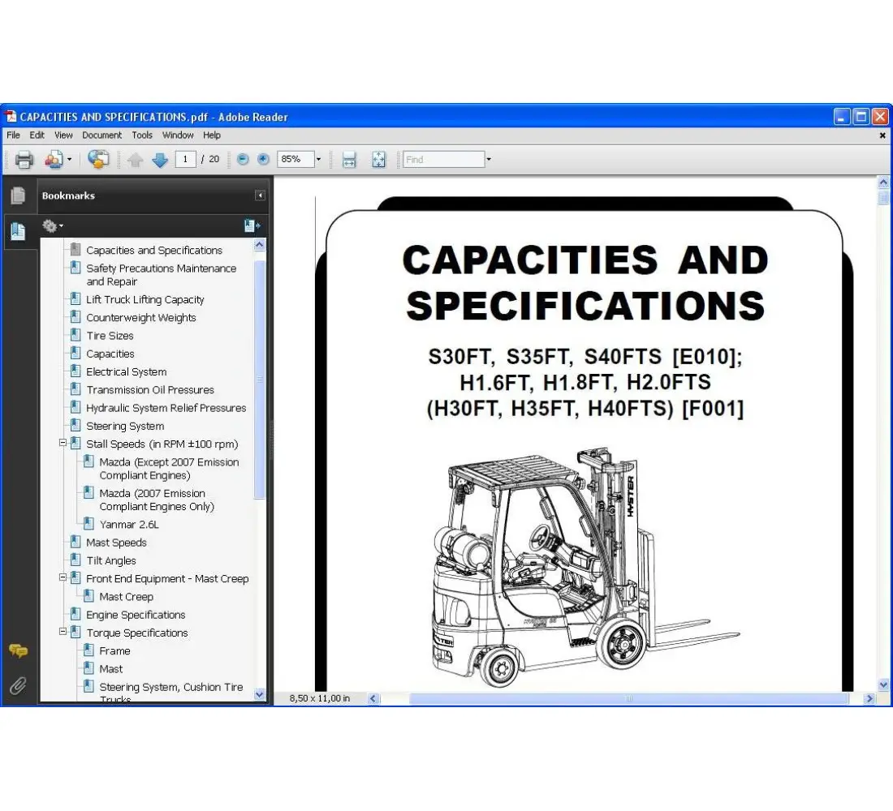Select the Fit Width scrolling icon
This screenshot has width=893, height=811.
pyautogui.click(x=349, y=160)
